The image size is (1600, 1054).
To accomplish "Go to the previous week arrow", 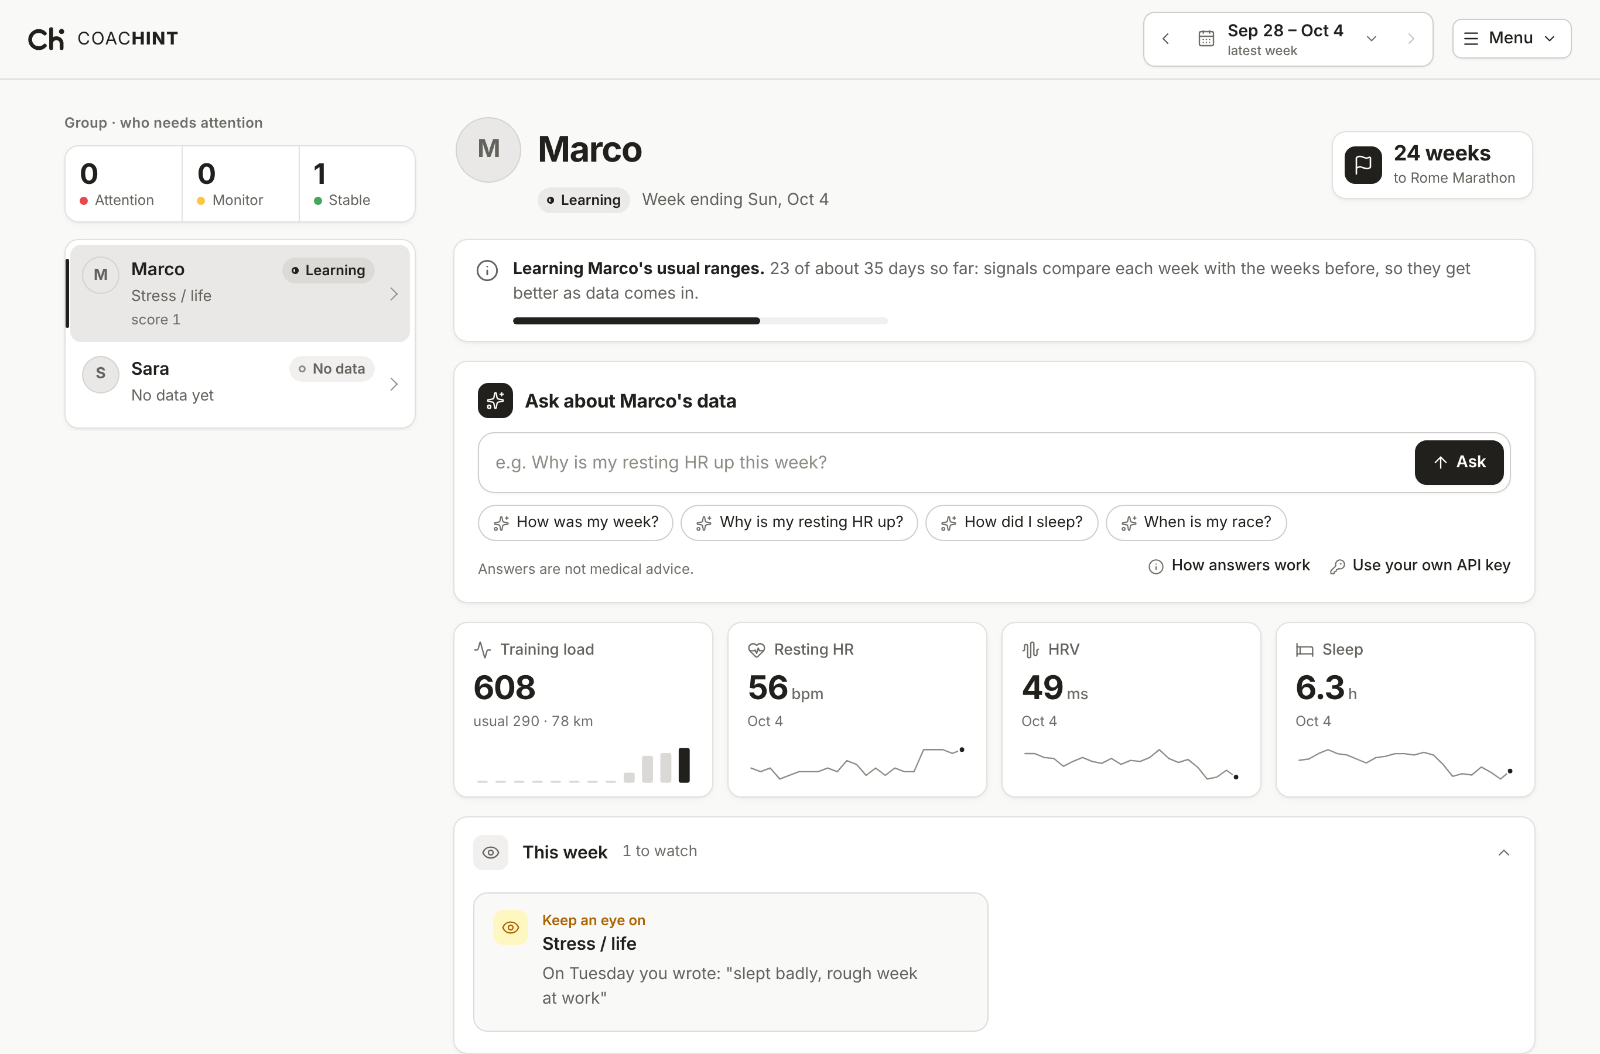I will (x=1165, y=39).
